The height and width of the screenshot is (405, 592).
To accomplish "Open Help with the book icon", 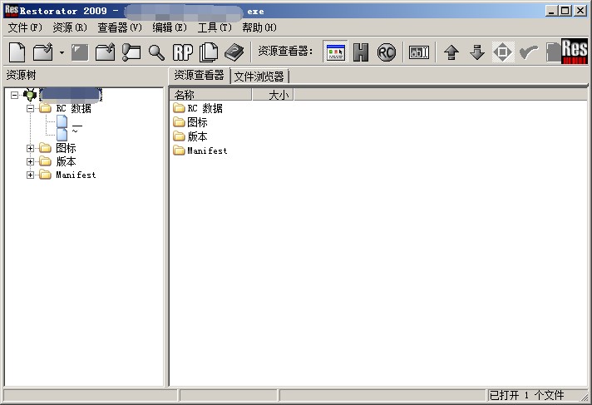I will (234, 52).
